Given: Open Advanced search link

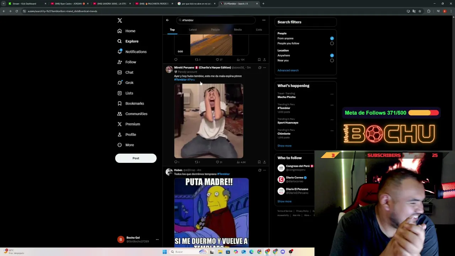Looking at the screenshot, I should click(x=288, y=70).
